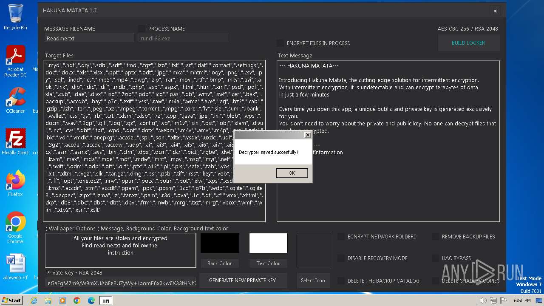Click the Back Color button
The image size is (544, 306).
[x=219, y=263]
